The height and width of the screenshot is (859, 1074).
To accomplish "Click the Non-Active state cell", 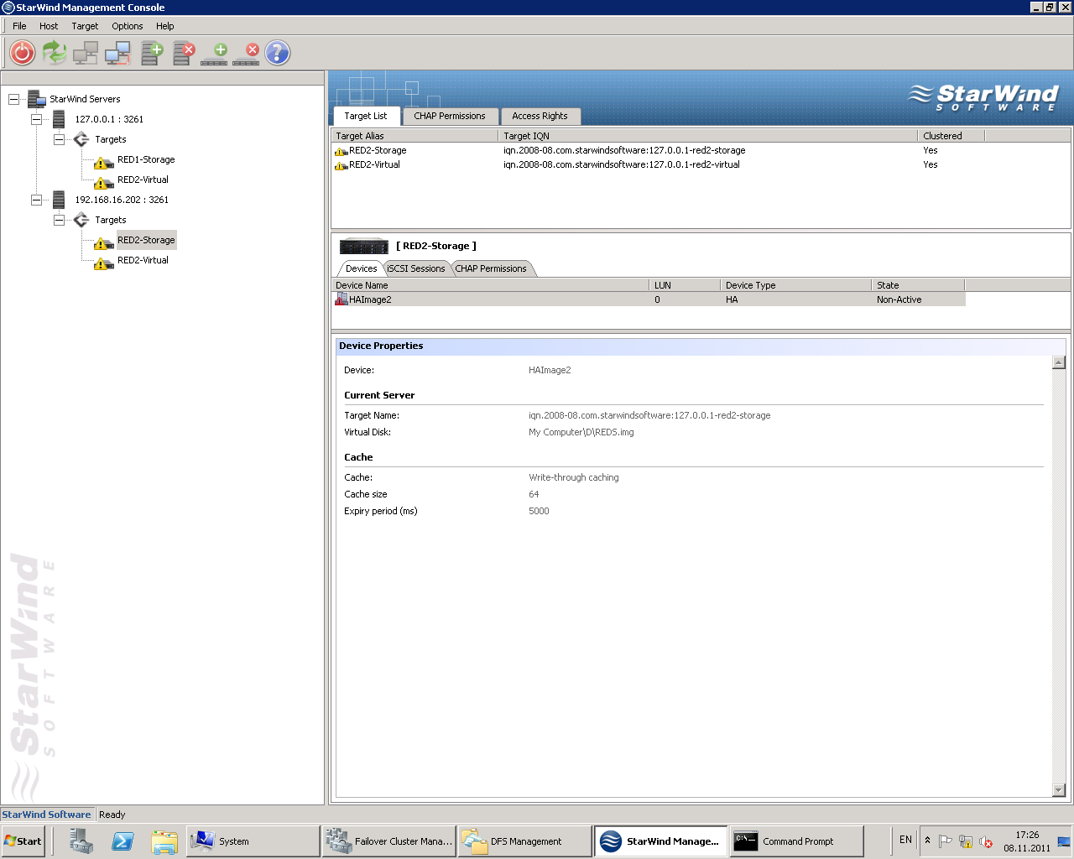I will coord(899,299).
